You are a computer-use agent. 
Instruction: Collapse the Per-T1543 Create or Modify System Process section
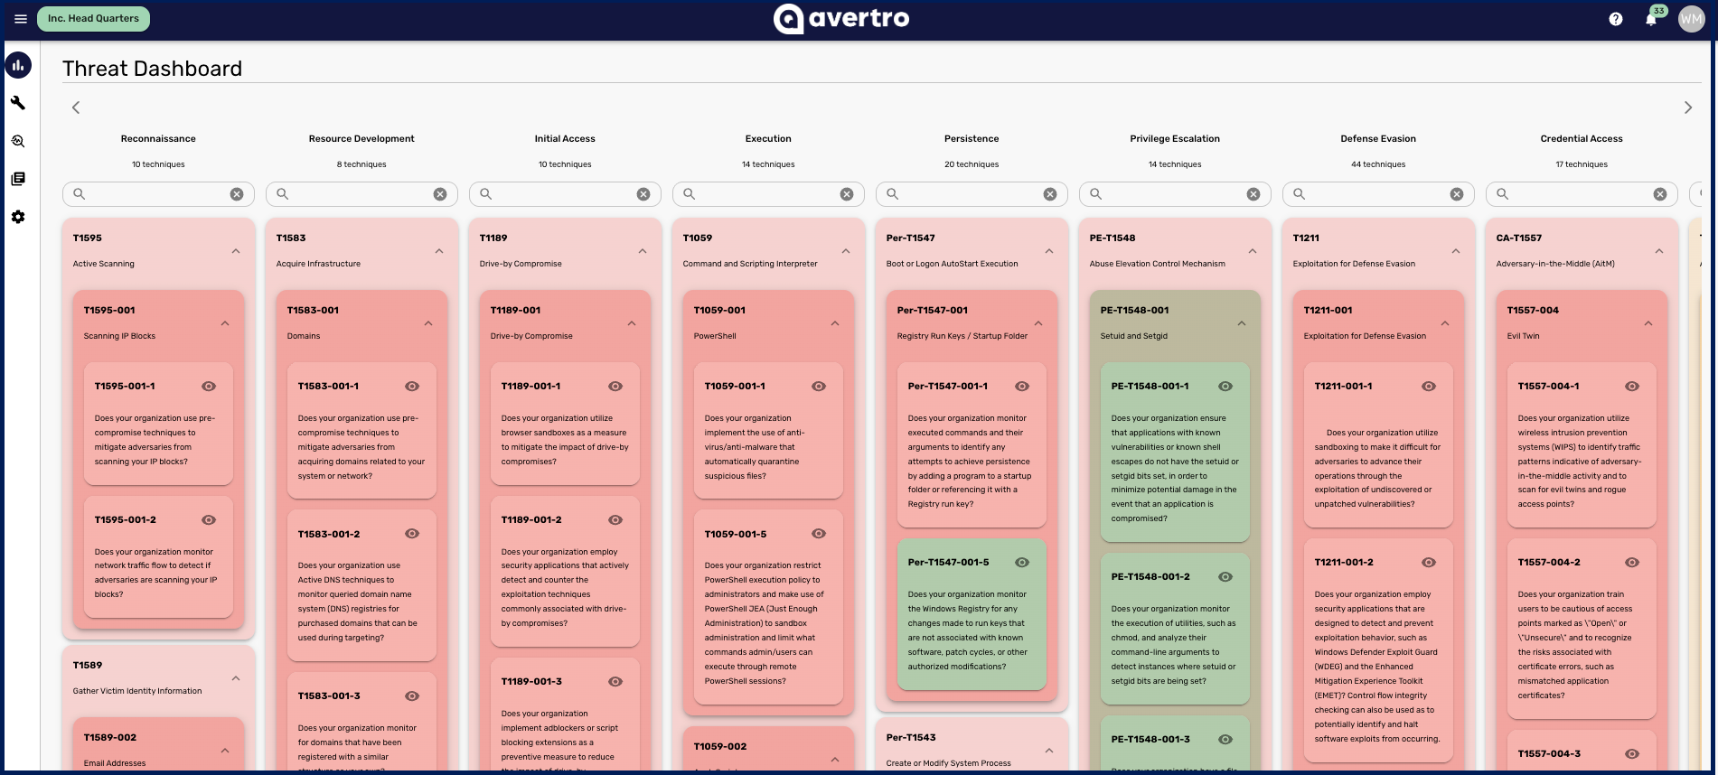(x=1049, y=751)
